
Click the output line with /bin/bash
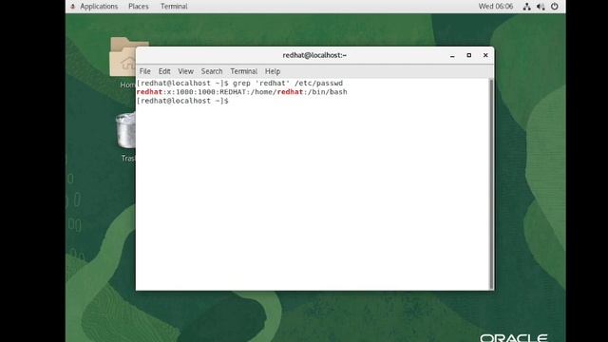click(241, 92)
